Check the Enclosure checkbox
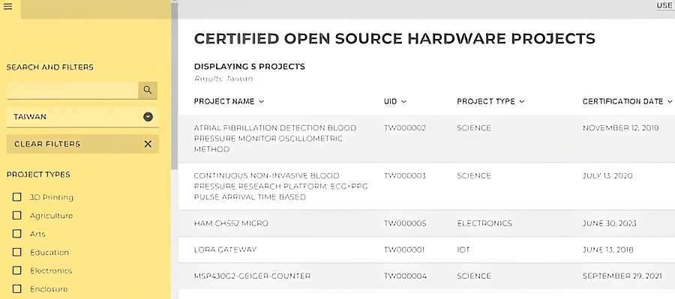 point(16,289)
